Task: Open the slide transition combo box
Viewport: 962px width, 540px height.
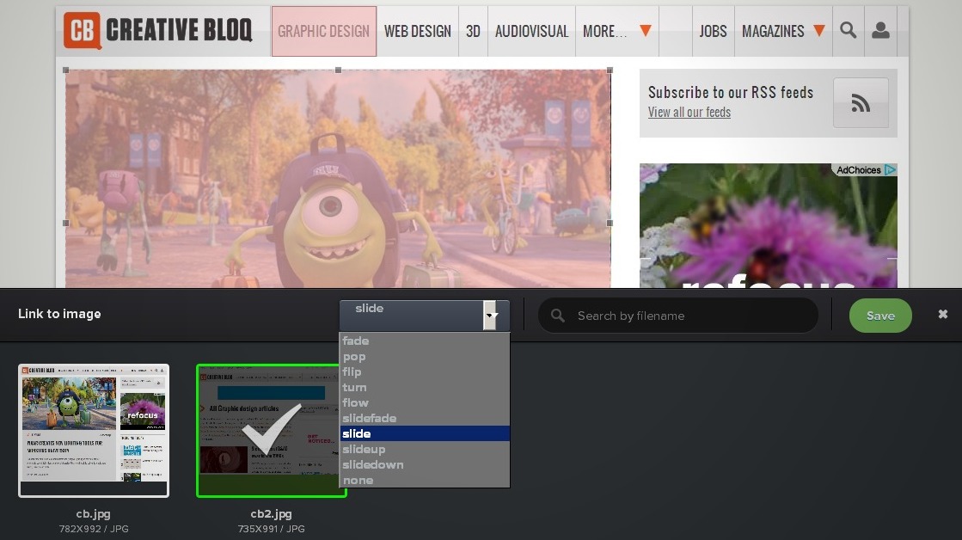Action: 424,316
